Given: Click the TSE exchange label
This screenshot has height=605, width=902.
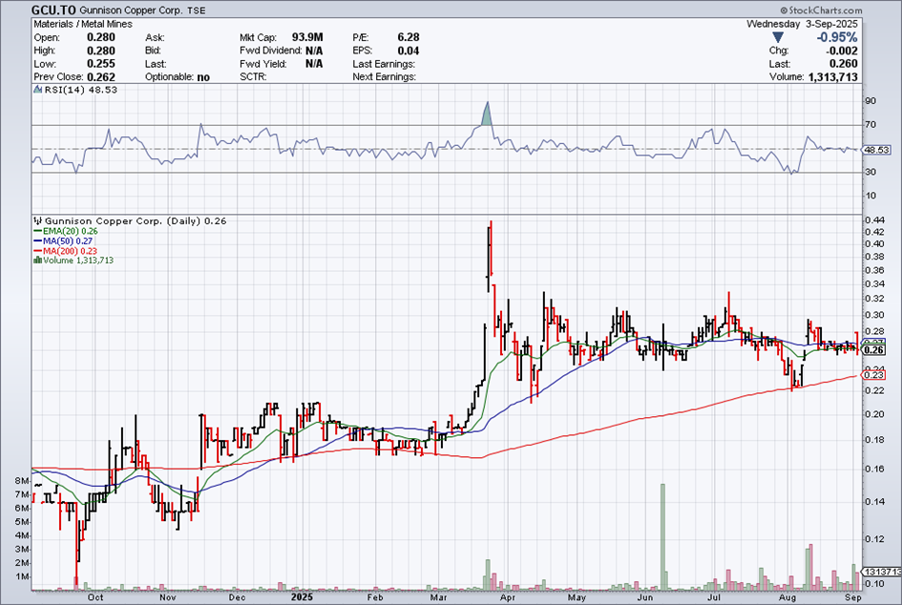Looking at the screenshot, I should click(196, 10).
